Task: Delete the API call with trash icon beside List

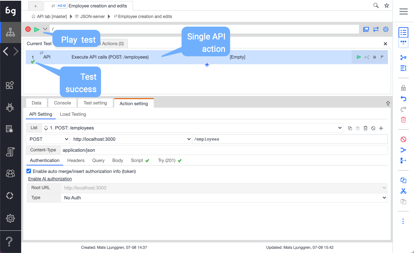Action: [365, 128]
